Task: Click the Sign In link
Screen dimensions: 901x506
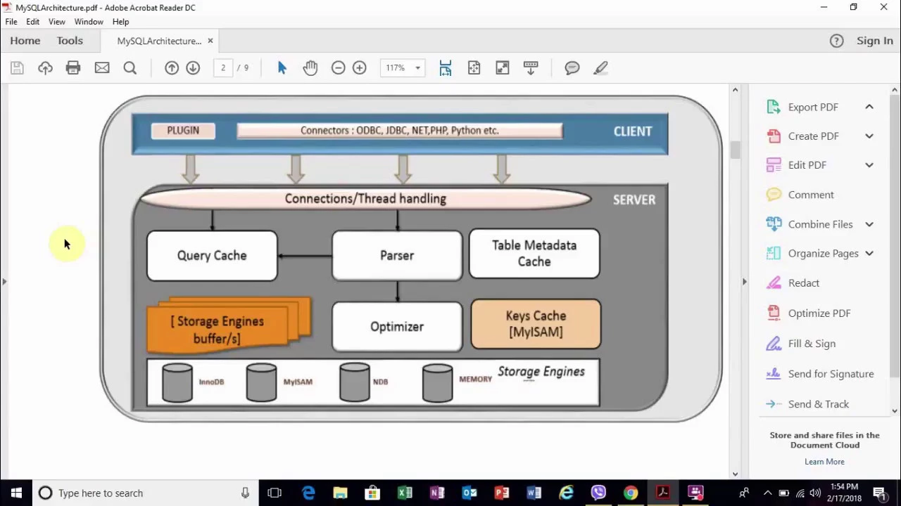Action: tap(875, 41)
